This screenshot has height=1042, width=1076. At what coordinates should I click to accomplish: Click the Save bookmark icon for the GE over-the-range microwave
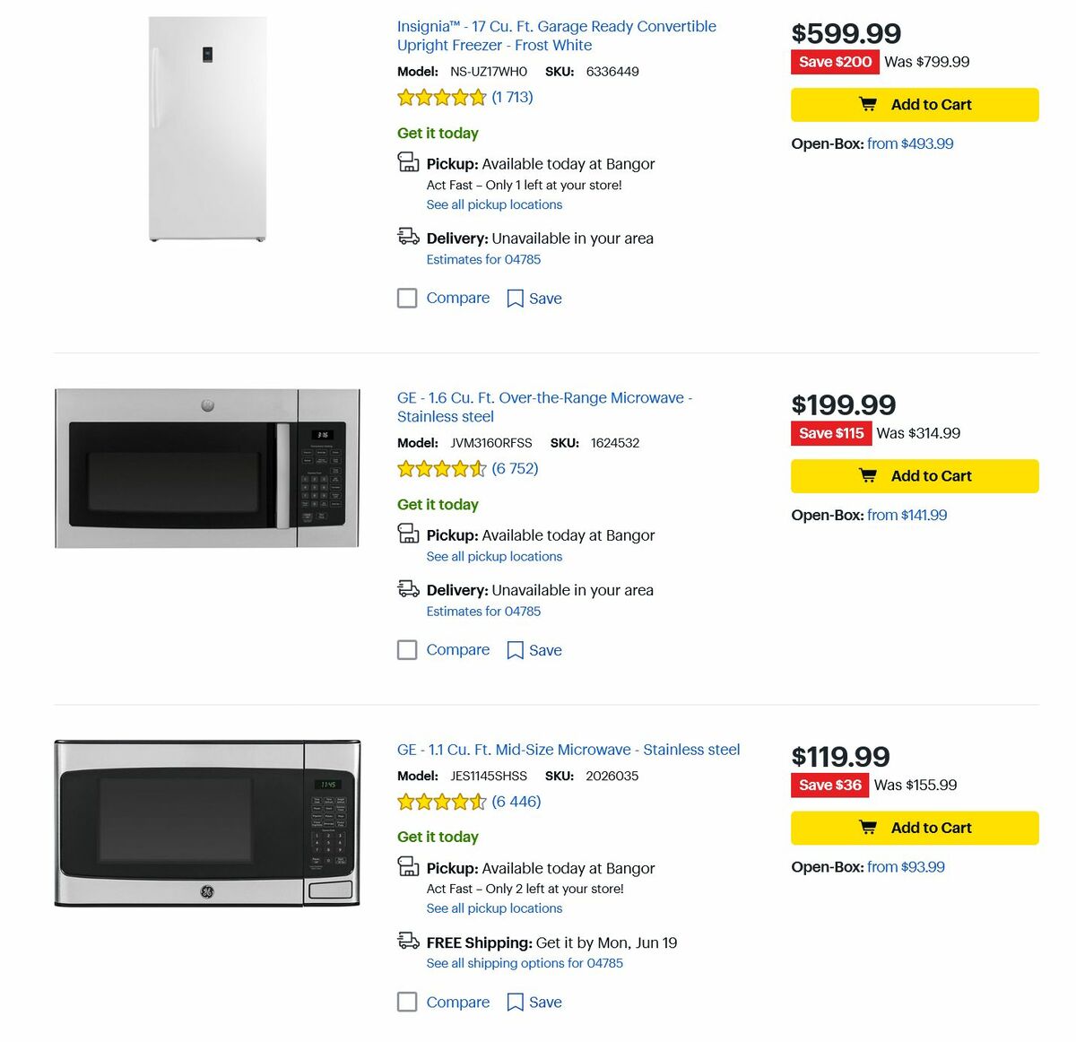click(x=514, y=649)
